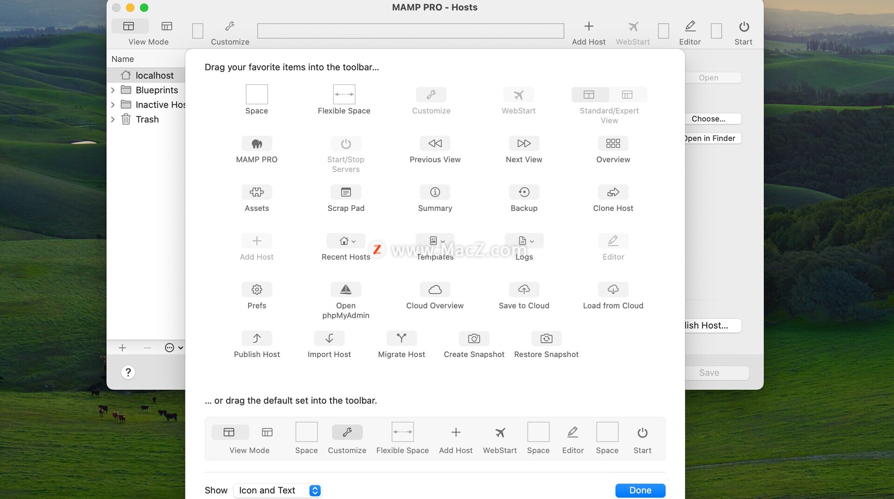Click the Next View forward icon

click(x=524, y=143)
